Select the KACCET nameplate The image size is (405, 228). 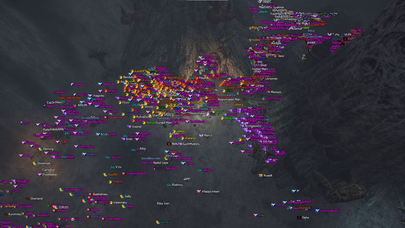coord(104,202)
